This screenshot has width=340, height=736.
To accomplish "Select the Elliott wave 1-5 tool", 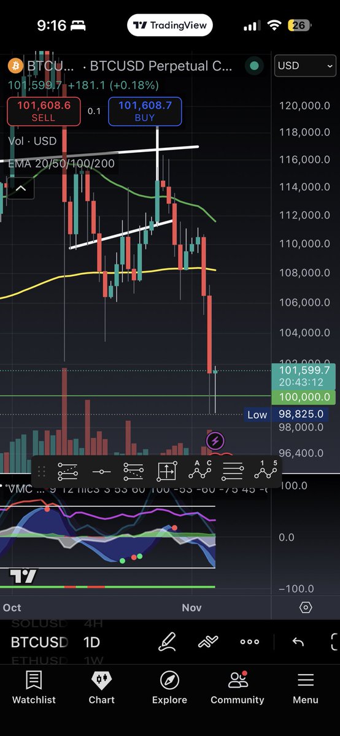I will pos(266,470).
